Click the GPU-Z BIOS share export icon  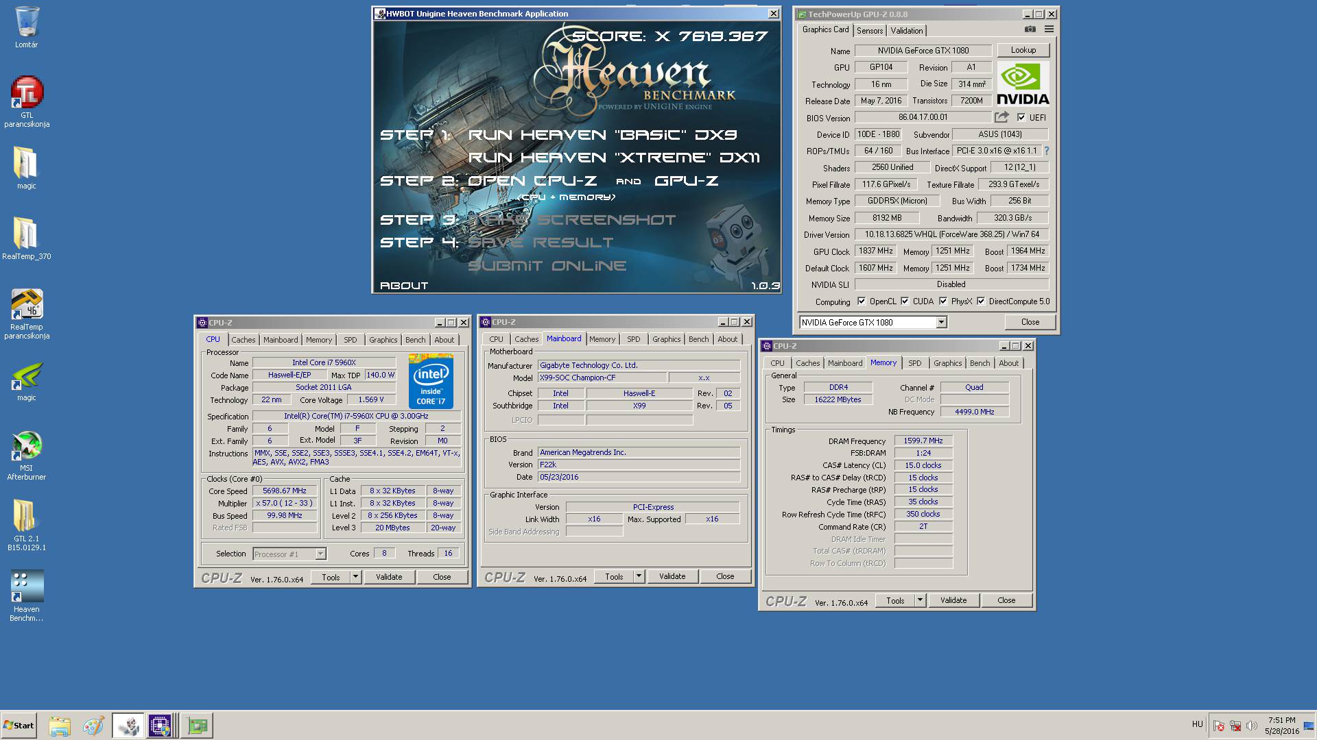click(x=1002, y=117)
